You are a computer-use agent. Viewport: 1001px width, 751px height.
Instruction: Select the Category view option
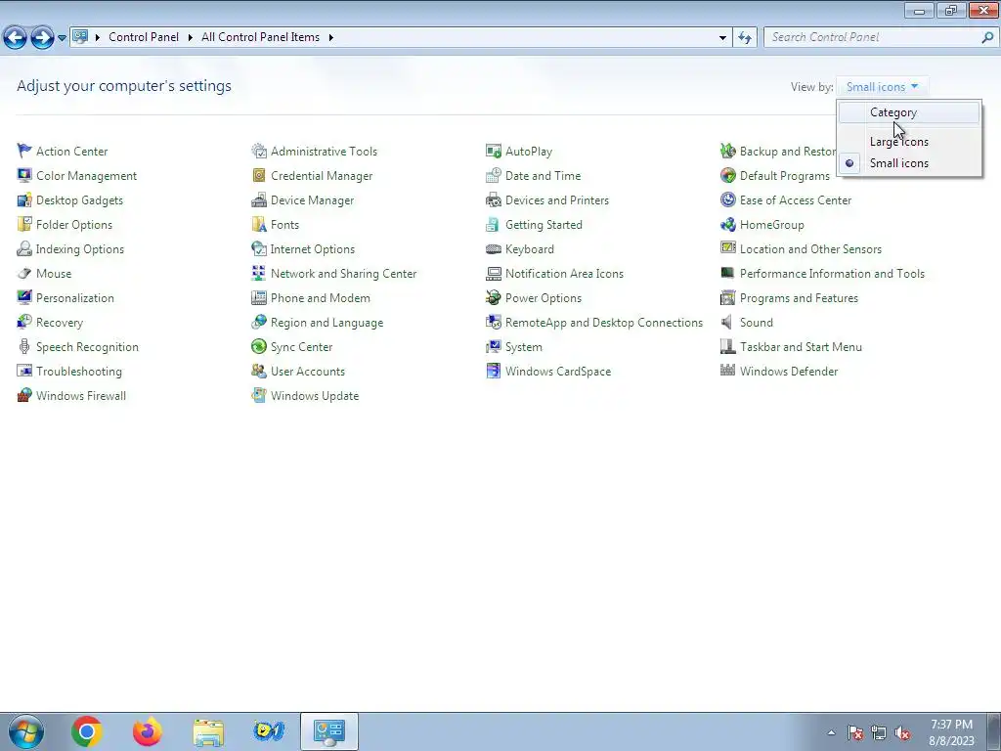tap(909, 112)
